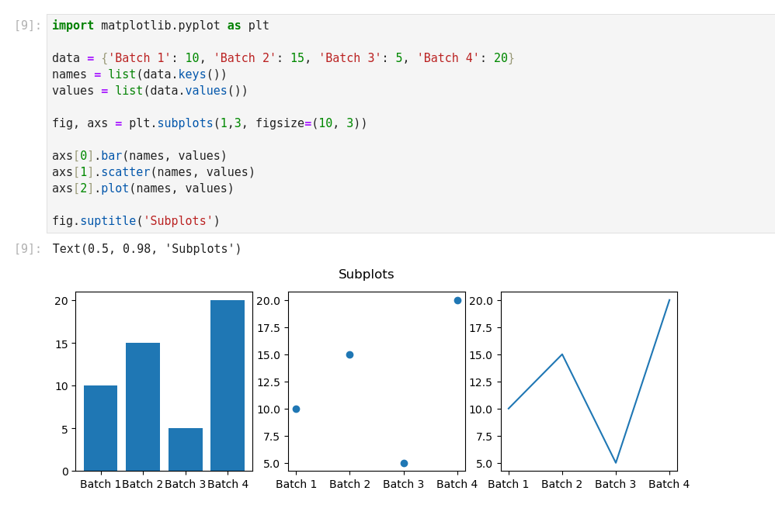Viewport: 775px width, 508px height.
Task: Click the values list assignment line
Action: 150,91
